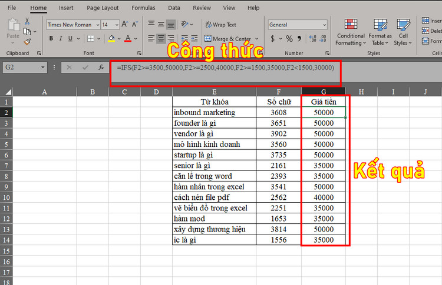This screenshot has width=442, height=285.
Task: Apply accounting dollar format
Action: (x=273, y=39)
